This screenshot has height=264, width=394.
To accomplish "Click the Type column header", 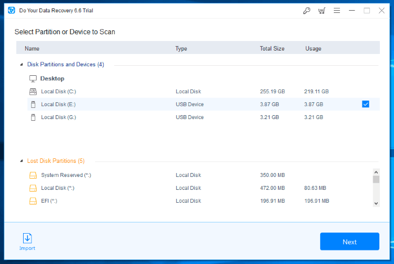I will click(181, 48).
